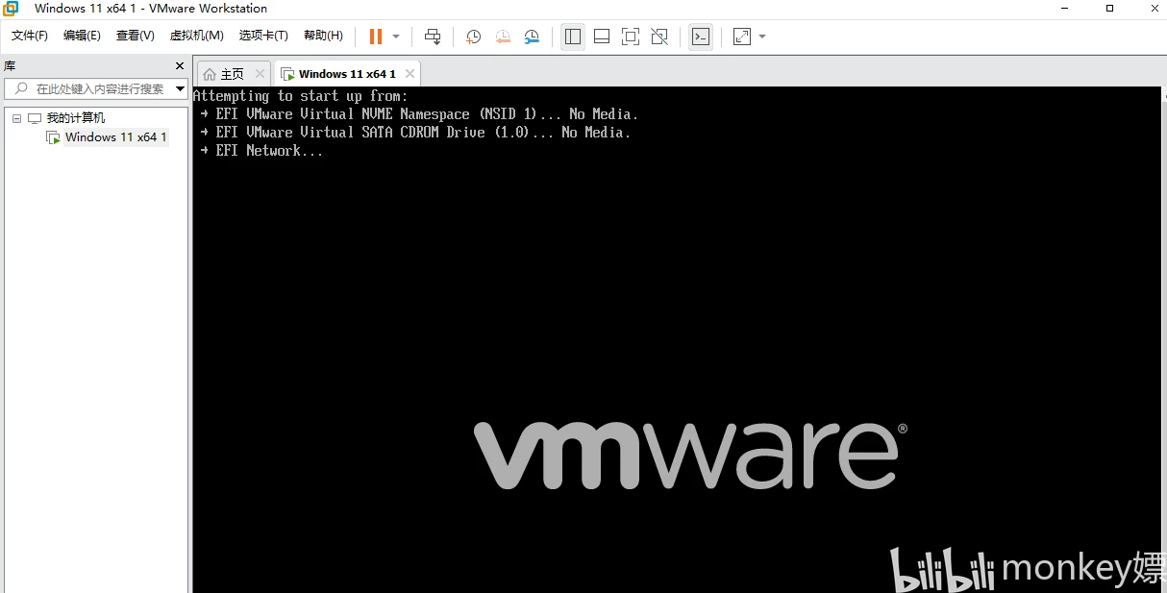
Task: Click inside the VM console screen
Action: pyautogui.click(x=677, y=339)
